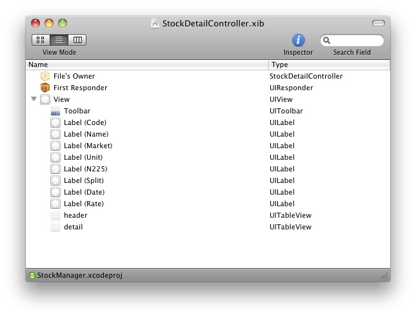Zoom the window with green button
This screenshot has width=416, height=317.
click(x=63, y=23)
